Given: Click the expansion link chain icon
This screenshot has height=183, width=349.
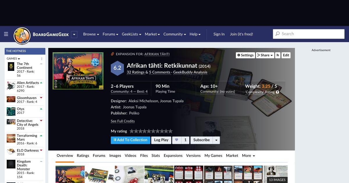Looking at the screenshot, I should tap(112, 54).
